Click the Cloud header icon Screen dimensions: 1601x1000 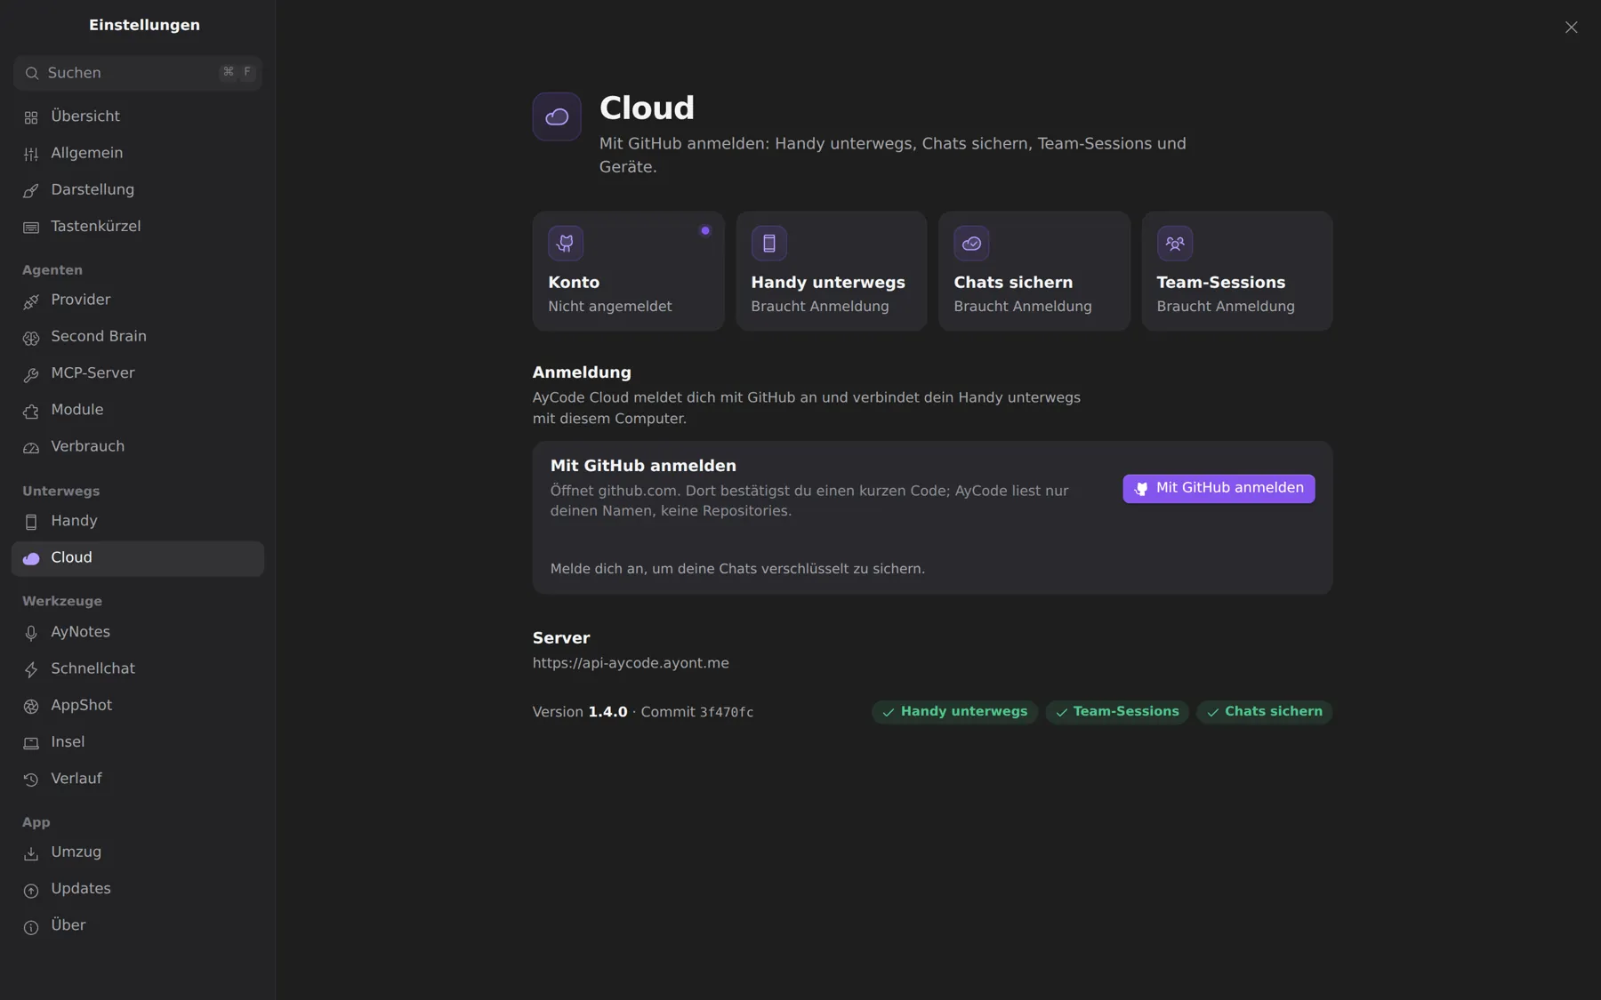click(x=557, y=116)
